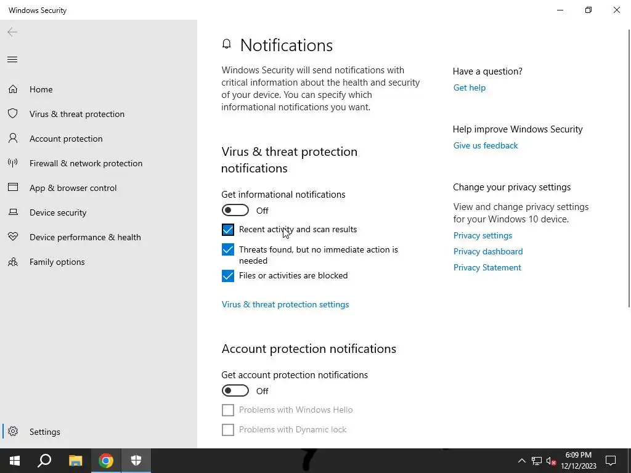Image resolution: width=631 pixels, height=473 pixels.
Task: Click the Device performance heart icon
Action: (13, 236)
